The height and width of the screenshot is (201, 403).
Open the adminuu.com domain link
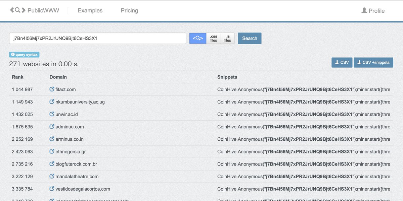click(x=70, y=127)
